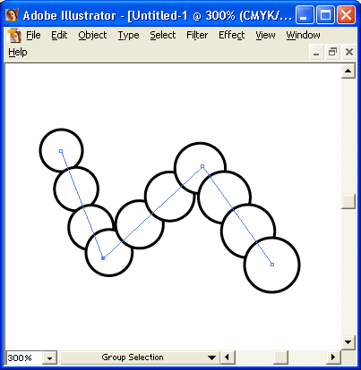Open the Effect menu

[x=231, y=35]
